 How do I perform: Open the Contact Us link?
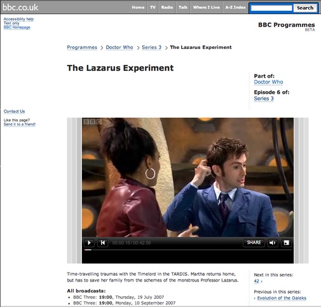[x=14, y=111]
